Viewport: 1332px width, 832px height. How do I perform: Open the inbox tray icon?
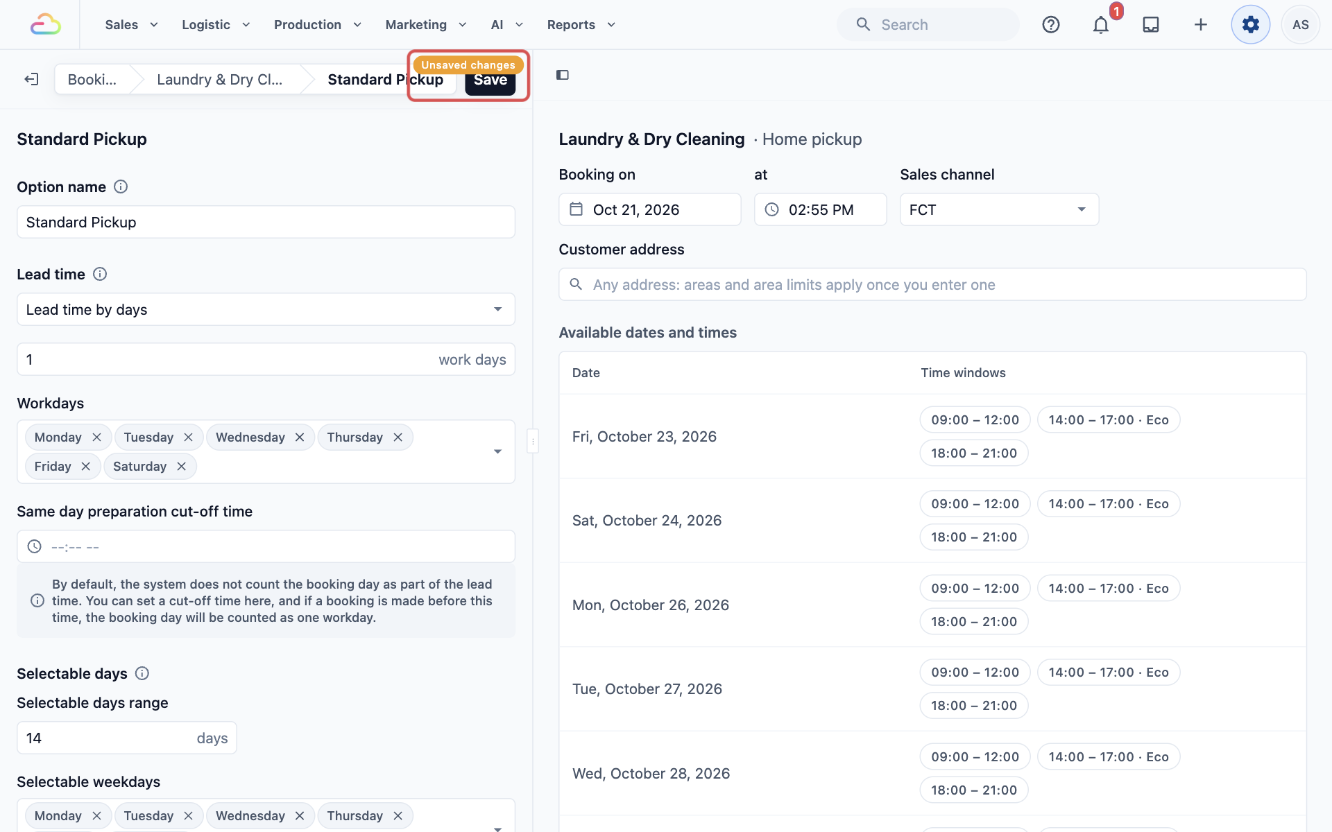[x=1151, y=25]
